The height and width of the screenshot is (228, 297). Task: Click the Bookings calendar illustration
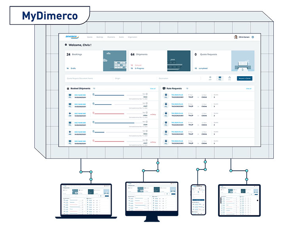(114, 61)
